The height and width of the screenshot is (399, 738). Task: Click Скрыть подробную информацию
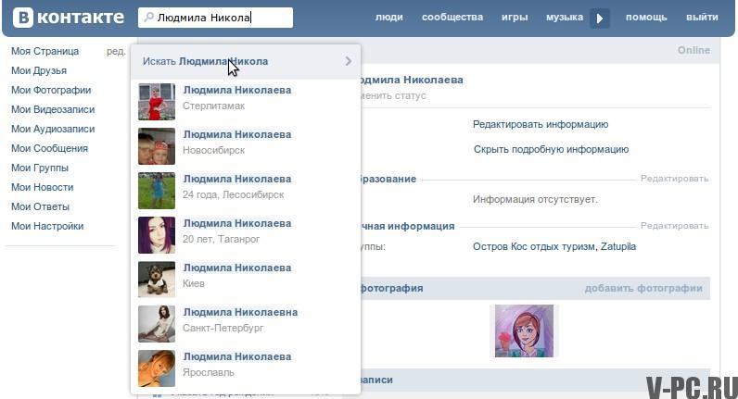tap(551, 149)
